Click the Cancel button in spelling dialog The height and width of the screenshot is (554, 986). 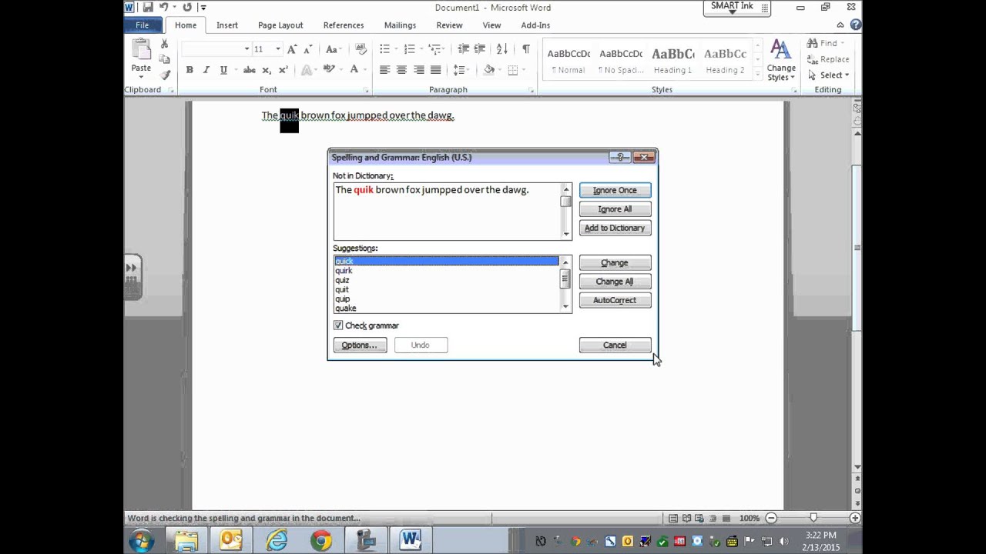pyautogui.click(x=615, y=345)
